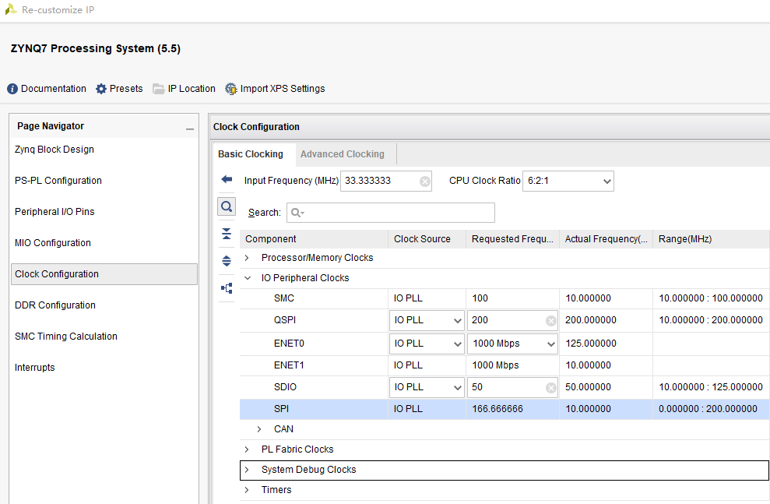Screen dimensions: 770x504
Task: Click the Presets button label
Action: tap(126, 89)
